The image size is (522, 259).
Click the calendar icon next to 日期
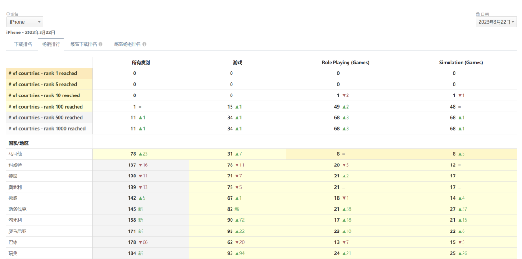pos(478,14)
